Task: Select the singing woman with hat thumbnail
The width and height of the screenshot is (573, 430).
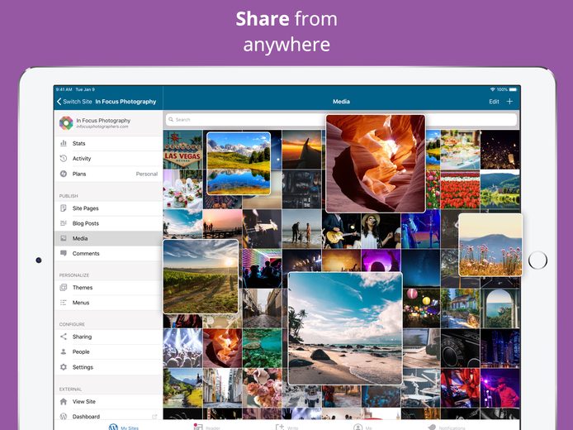Action: pos(381,229)
